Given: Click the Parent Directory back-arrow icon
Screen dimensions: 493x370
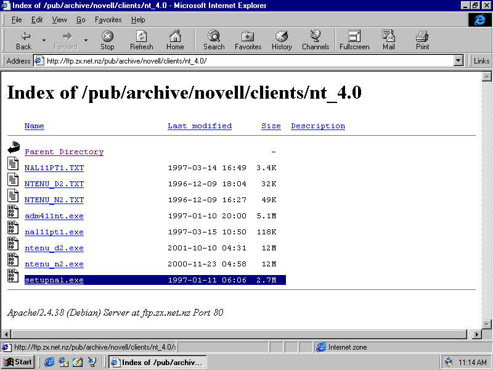Looking at the screenshot, I should pyautogui.click(x=14, y=147).
